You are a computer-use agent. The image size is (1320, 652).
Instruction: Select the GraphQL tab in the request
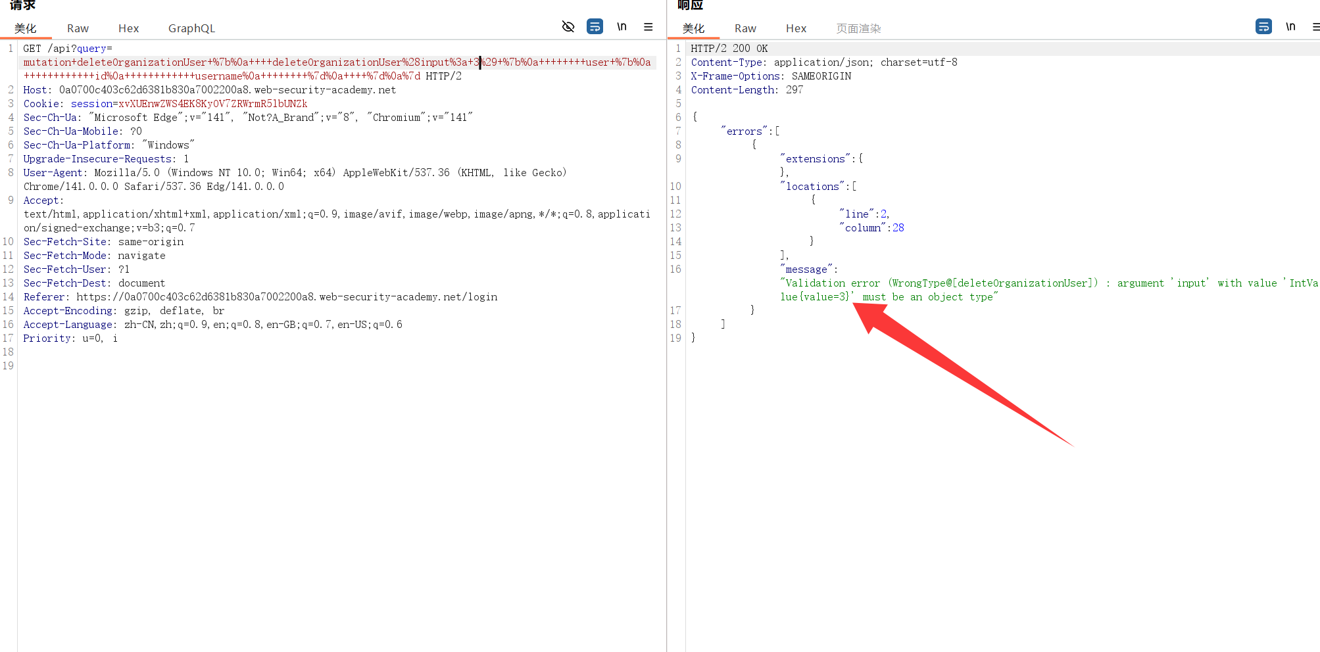coord(191,28)
